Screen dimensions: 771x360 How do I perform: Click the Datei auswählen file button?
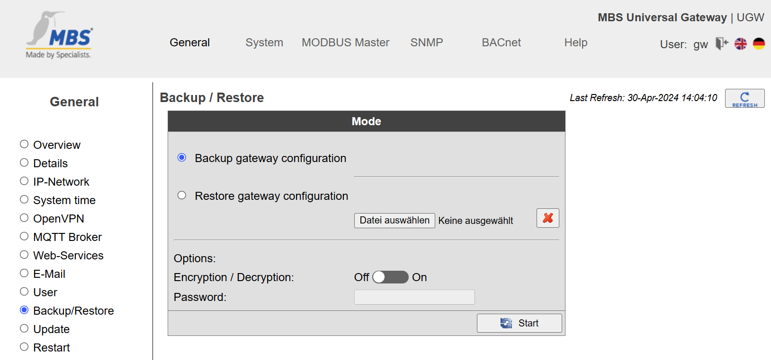click(x=394, y=221)
